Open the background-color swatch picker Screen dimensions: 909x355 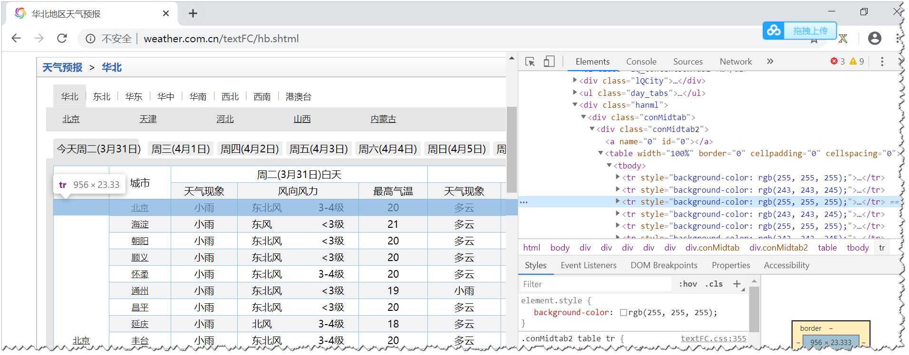coord(623,313)
